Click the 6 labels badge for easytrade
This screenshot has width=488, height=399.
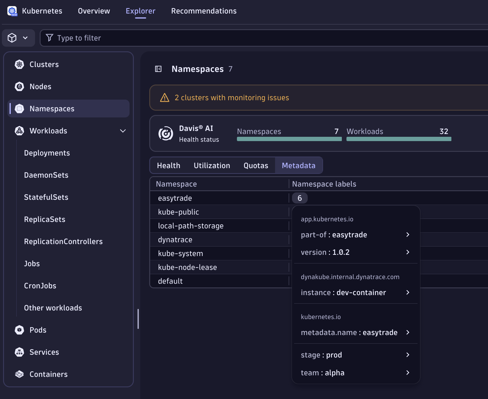(299, 198)
